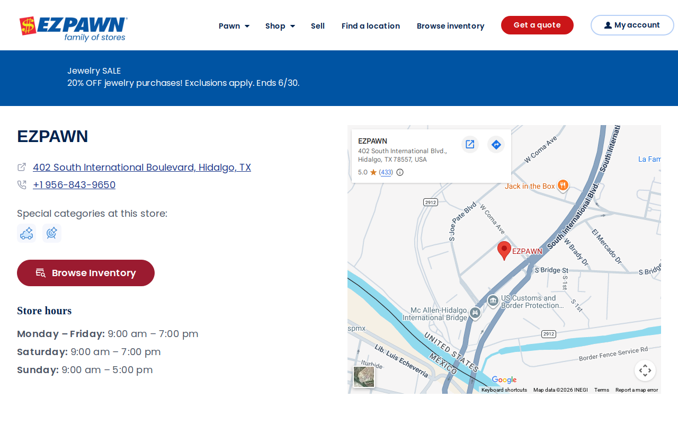
Task: Open the map in a new window icon
Action: [x=470, y=144]
